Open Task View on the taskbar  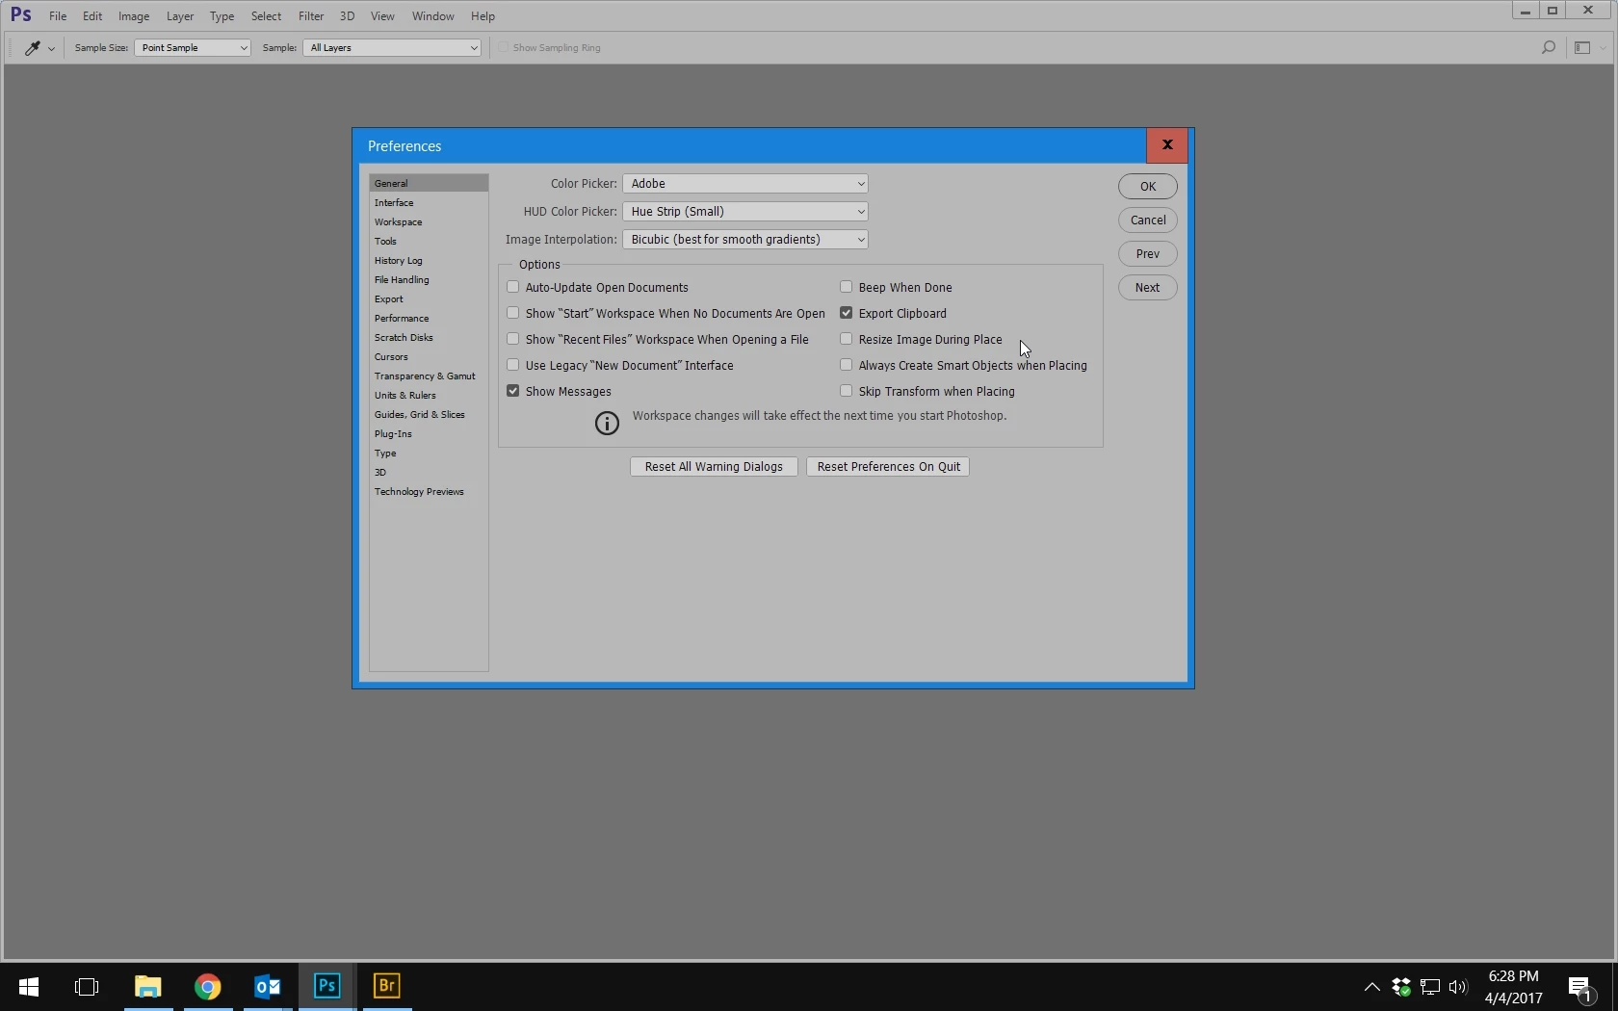click(87, 986)
